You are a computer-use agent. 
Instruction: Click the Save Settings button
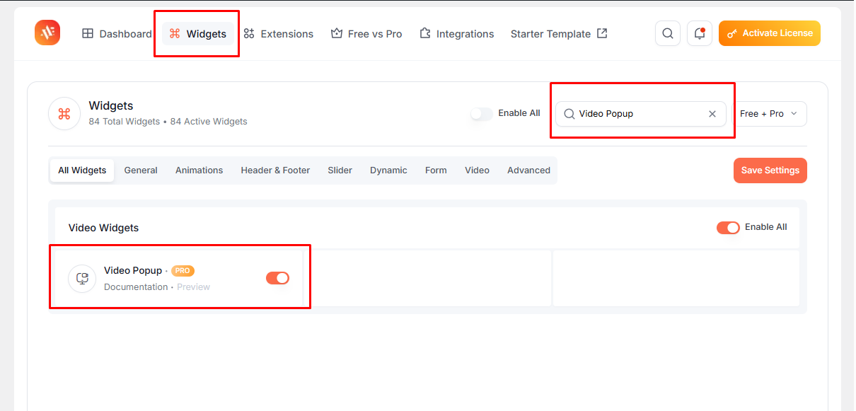click(770, 170)
